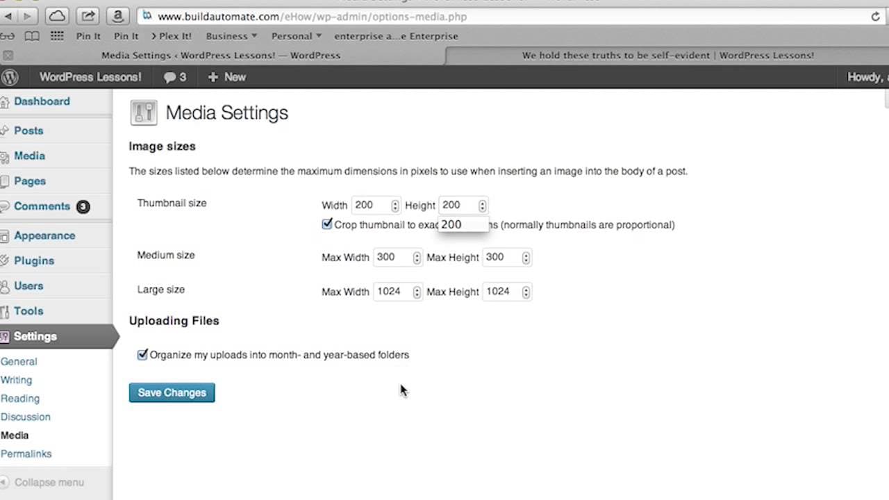Select the 200 autocomplete suggestion
This screenshot has height=500, width=889.
(x=463, y=224)
